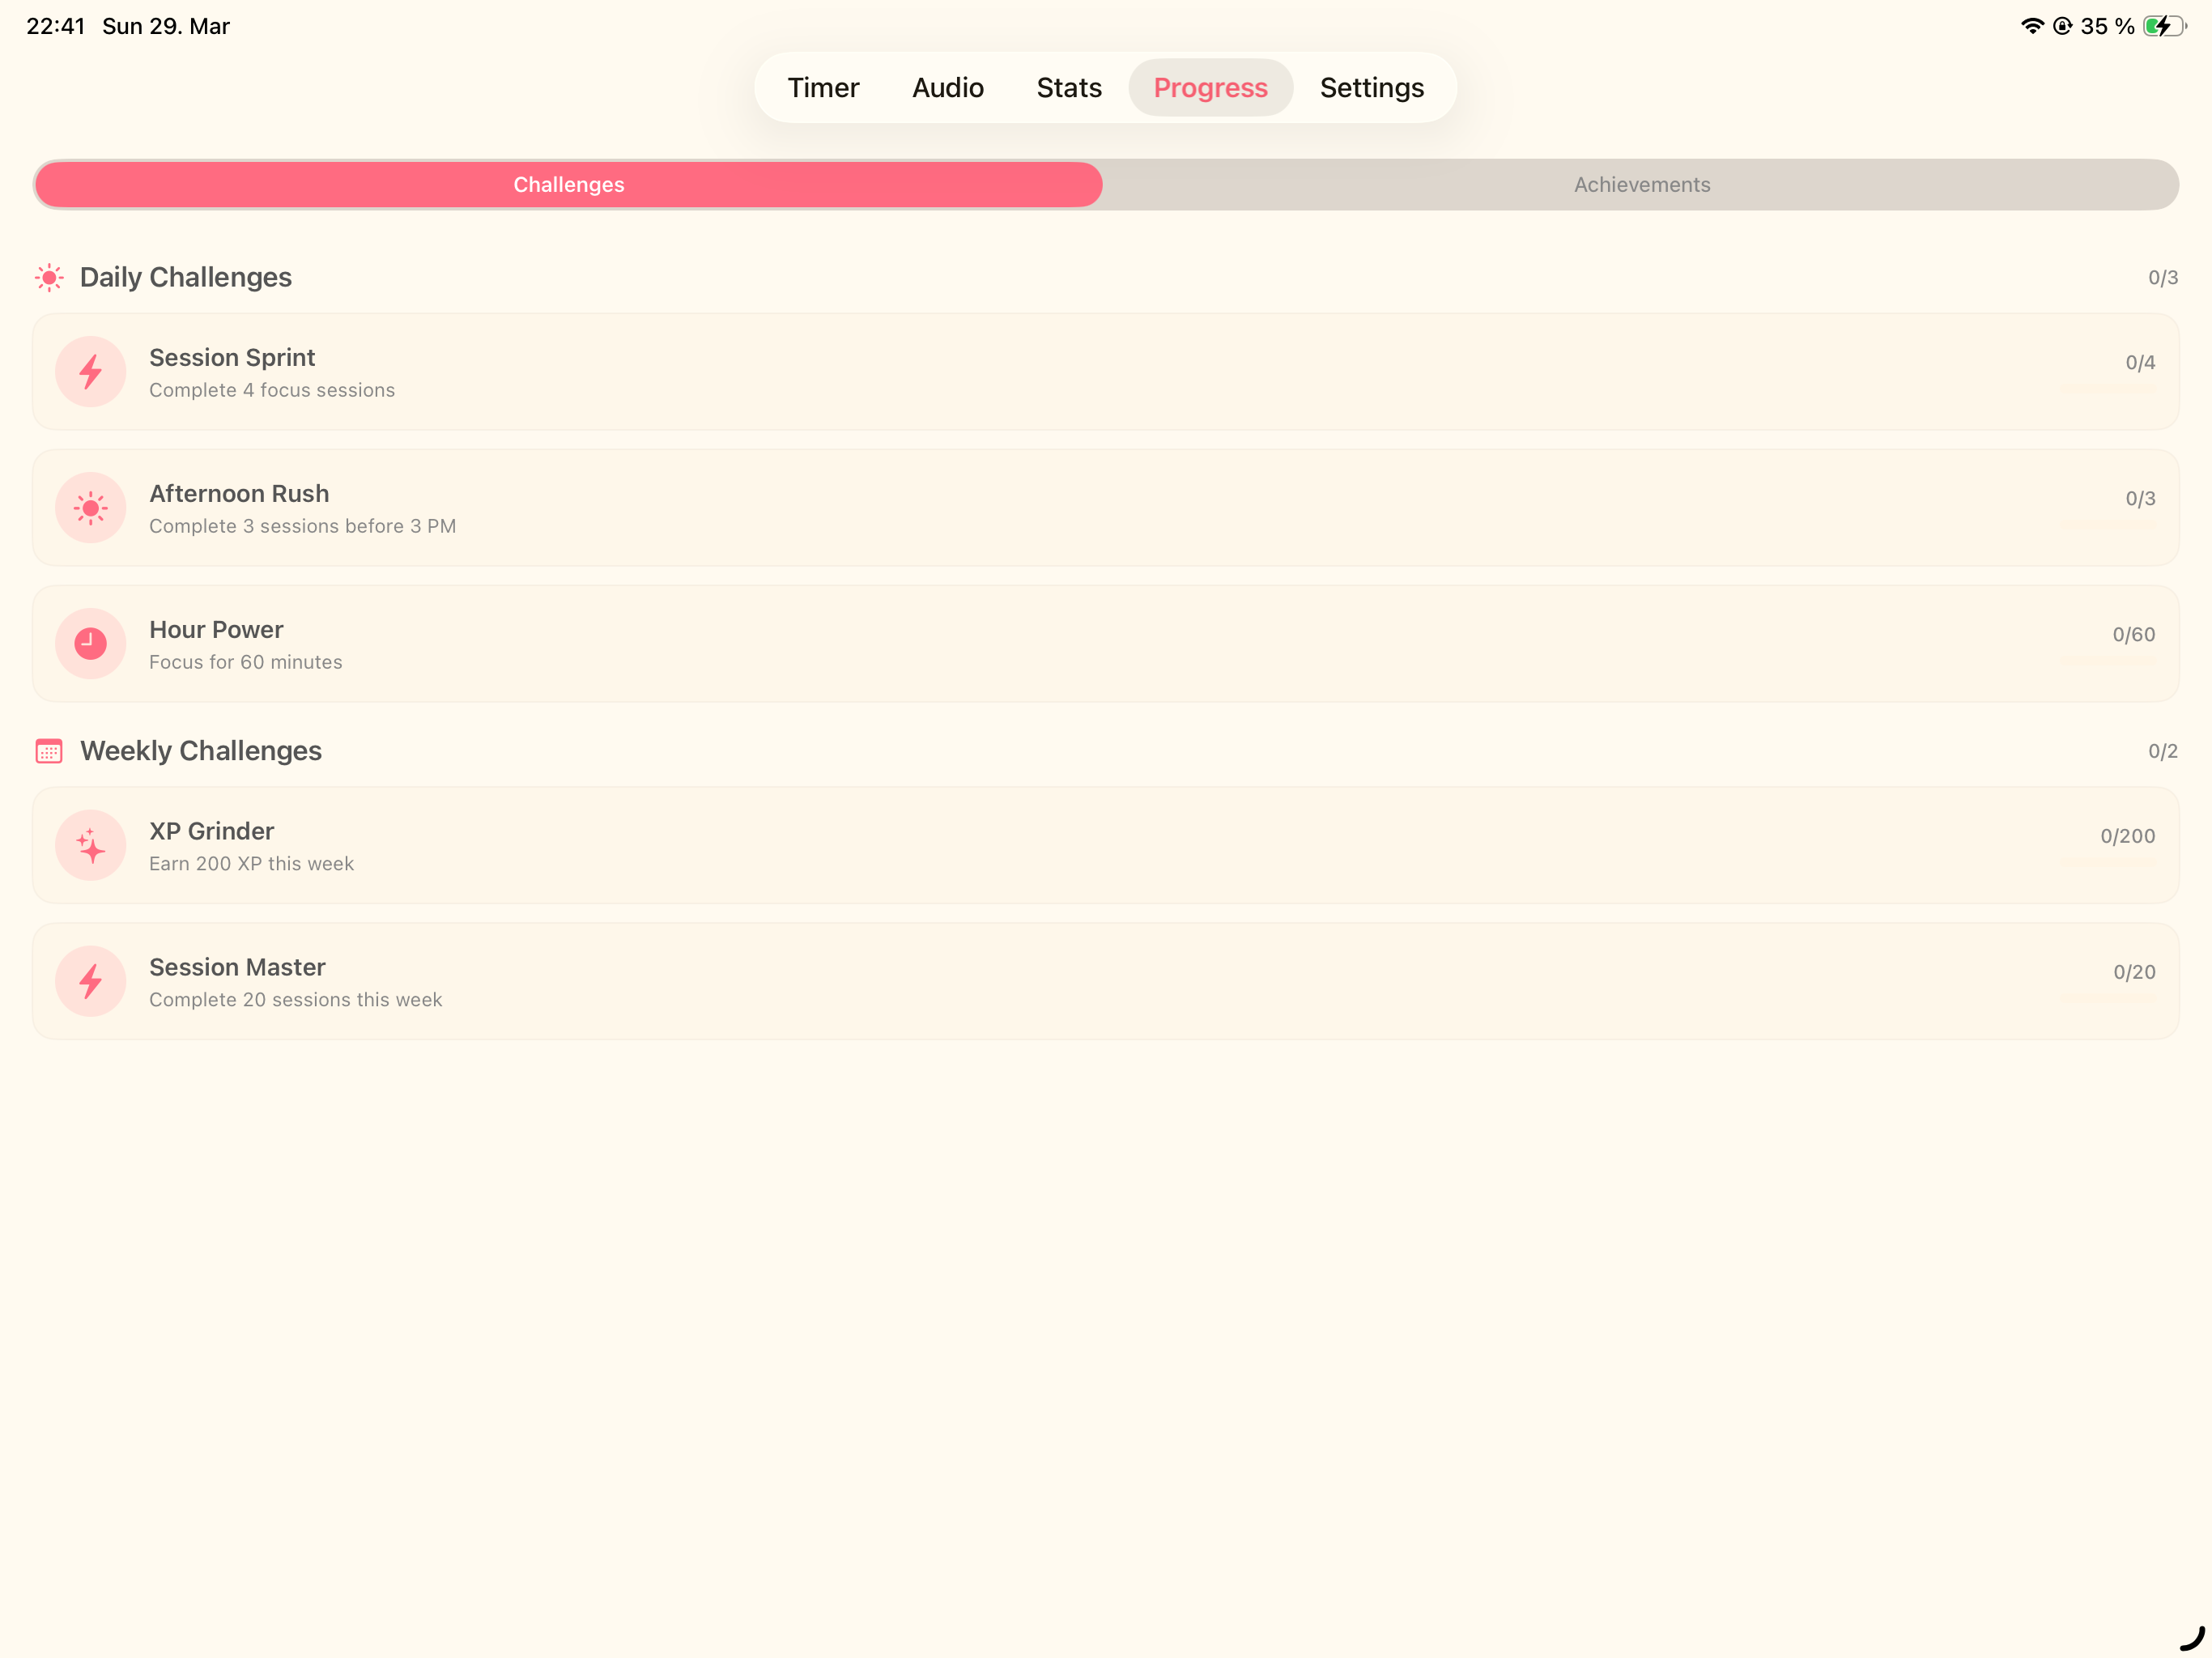Screen dimensions: 2212x1658
Task: Click the XP Grinder sparkles icon
Action: click(91, 846)
